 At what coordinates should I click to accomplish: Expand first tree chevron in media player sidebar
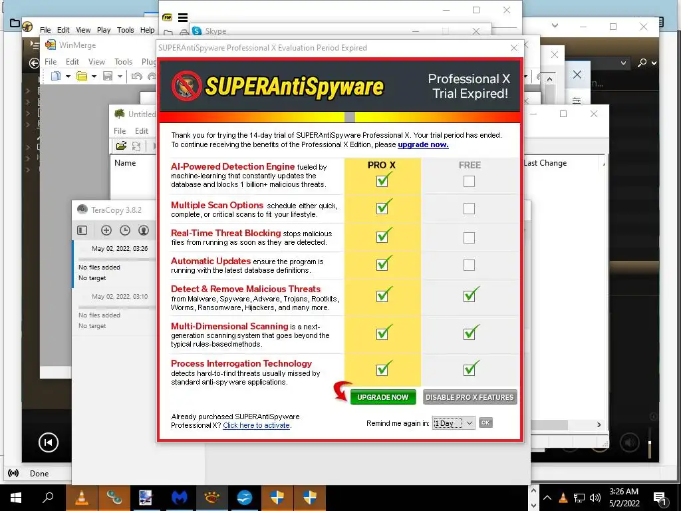point(28,90)
